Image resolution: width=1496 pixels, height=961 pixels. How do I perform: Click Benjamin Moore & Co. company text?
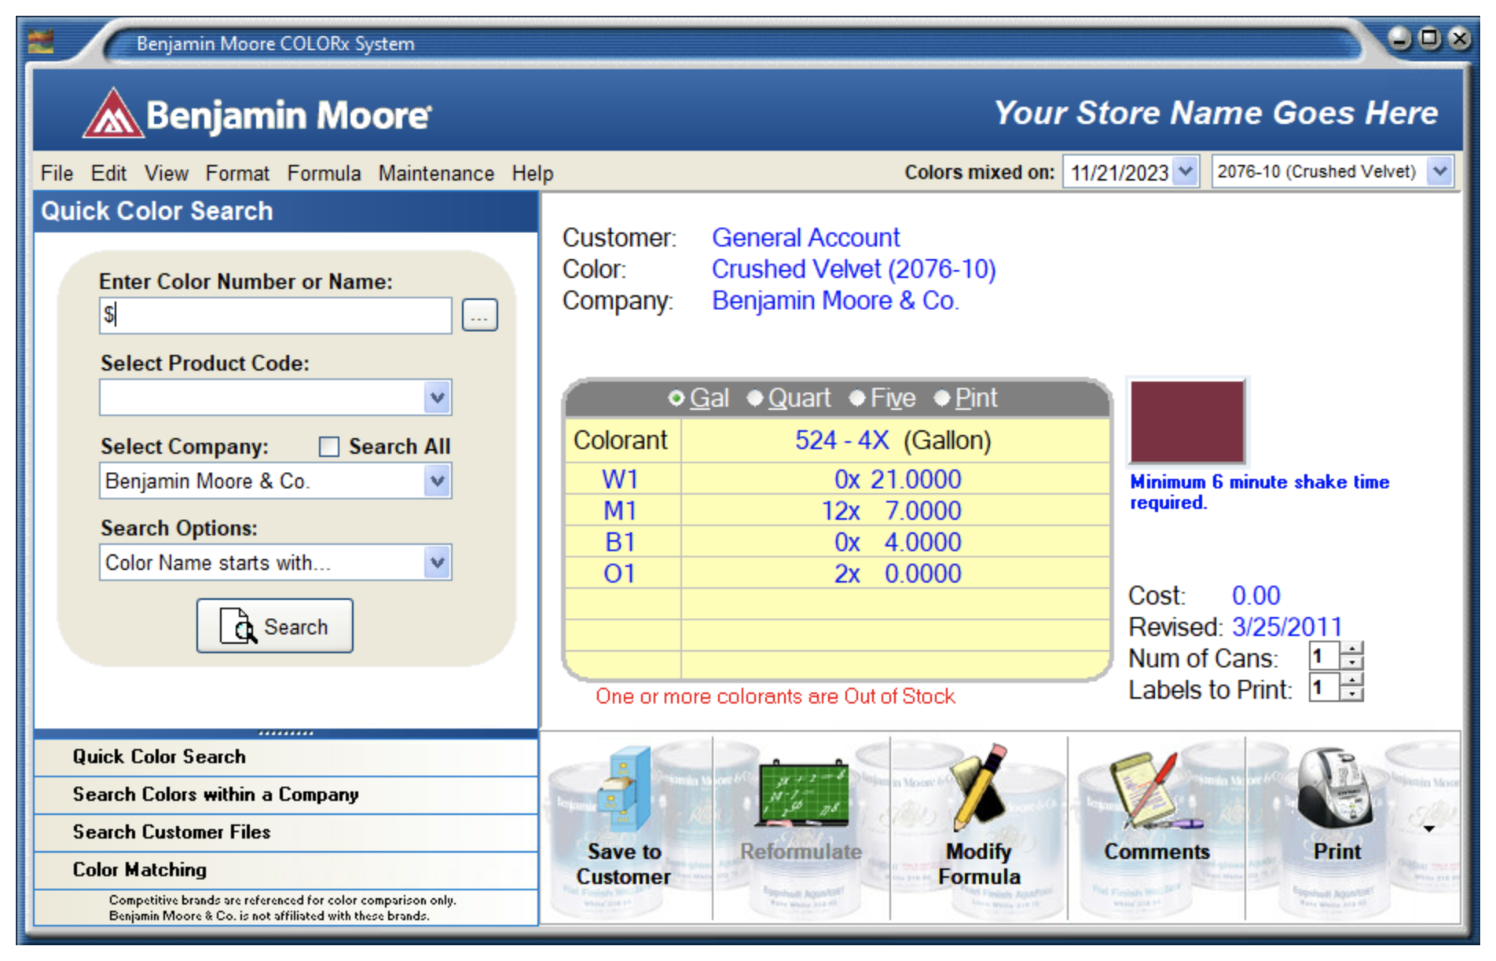click(835, 301)
